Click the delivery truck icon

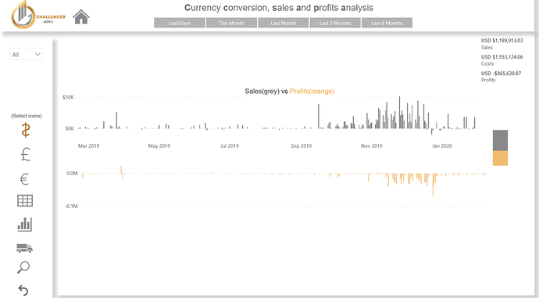coord(24,248)
